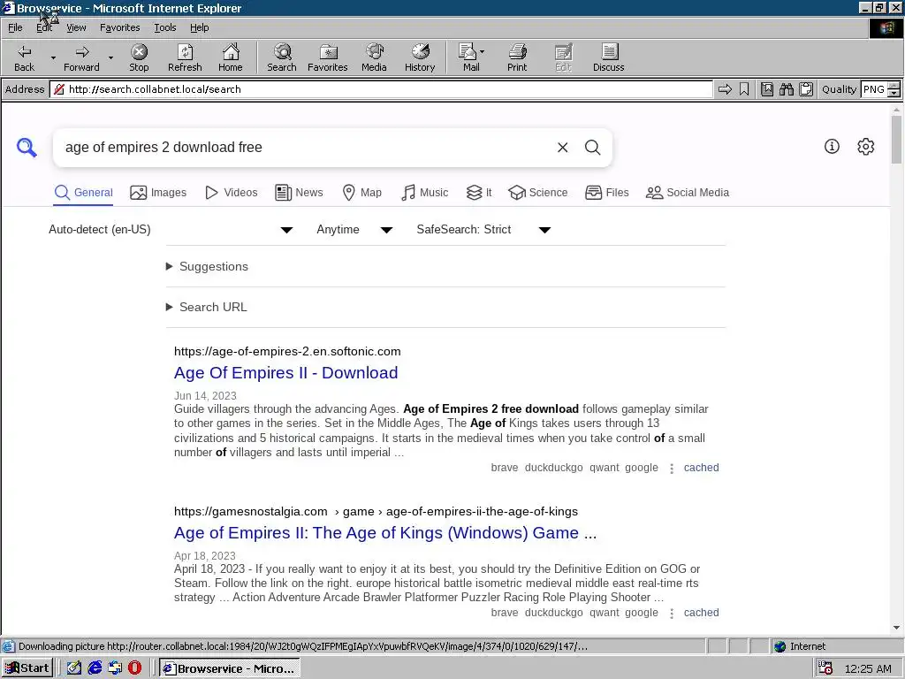905x679 pixels.
Task: Switch to the Social Media search tab
Action: [688, 192]
